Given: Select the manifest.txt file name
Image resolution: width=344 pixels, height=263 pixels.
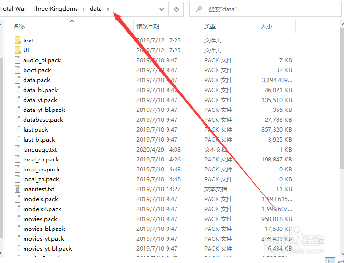Looking at the screenshot, I should pyautogui.click(x=39, y=189).
